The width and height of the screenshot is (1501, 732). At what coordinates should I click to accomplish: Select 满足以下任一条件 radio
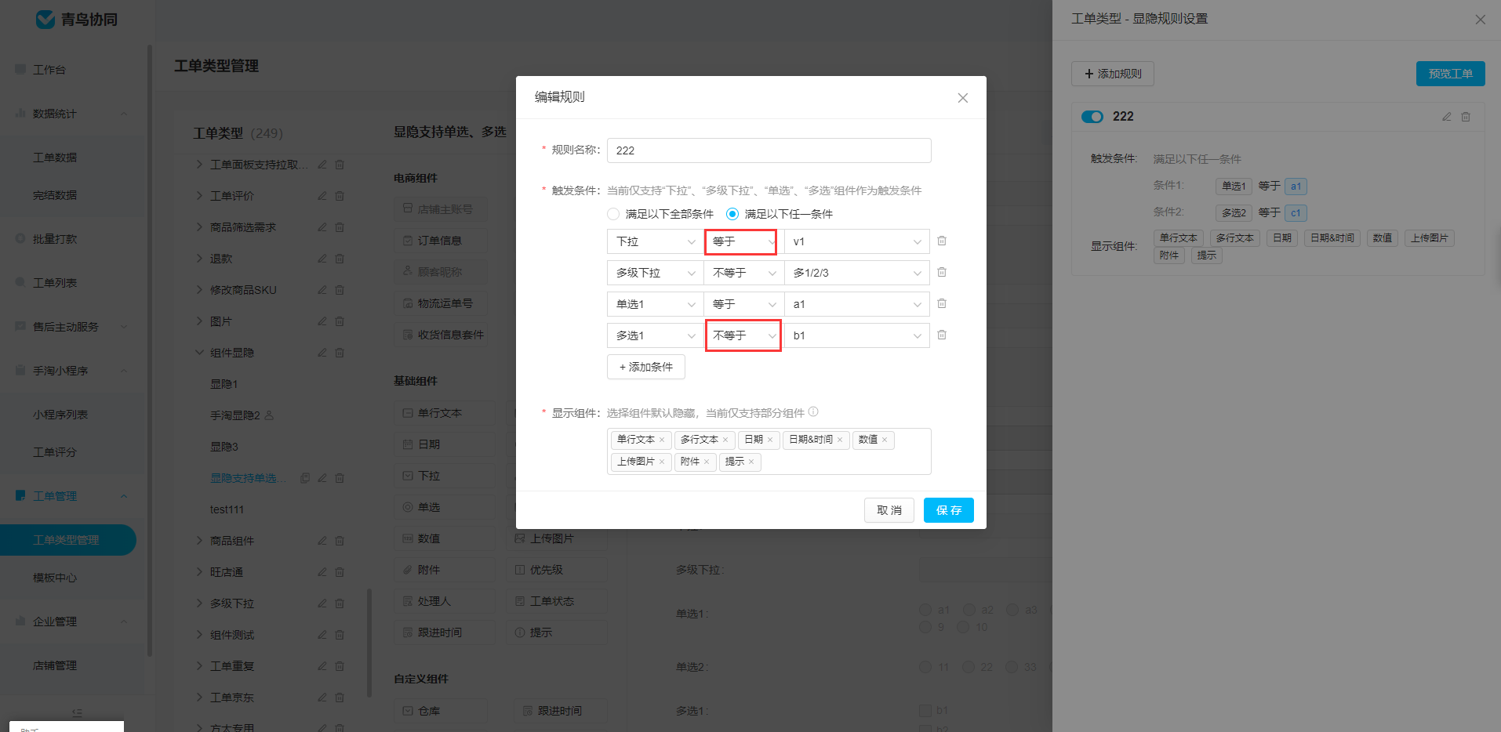tap(732, 214)
